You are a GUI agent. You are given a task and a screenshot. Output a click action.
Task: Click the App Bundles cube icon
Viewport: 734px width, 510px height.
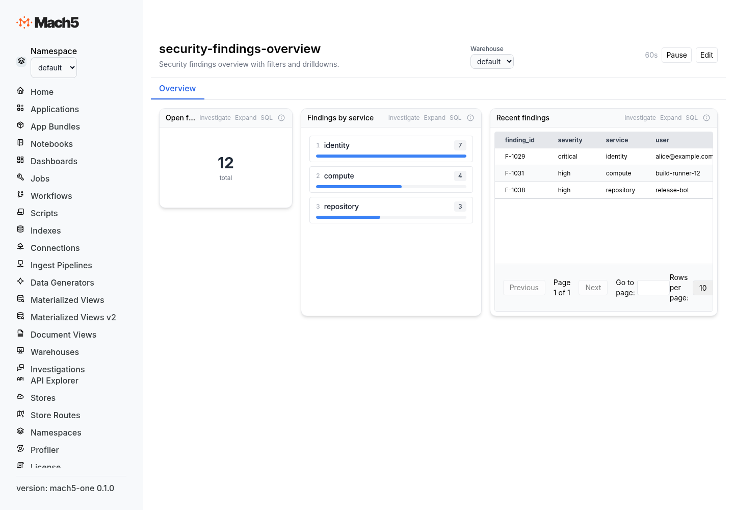tap(20, 125)
